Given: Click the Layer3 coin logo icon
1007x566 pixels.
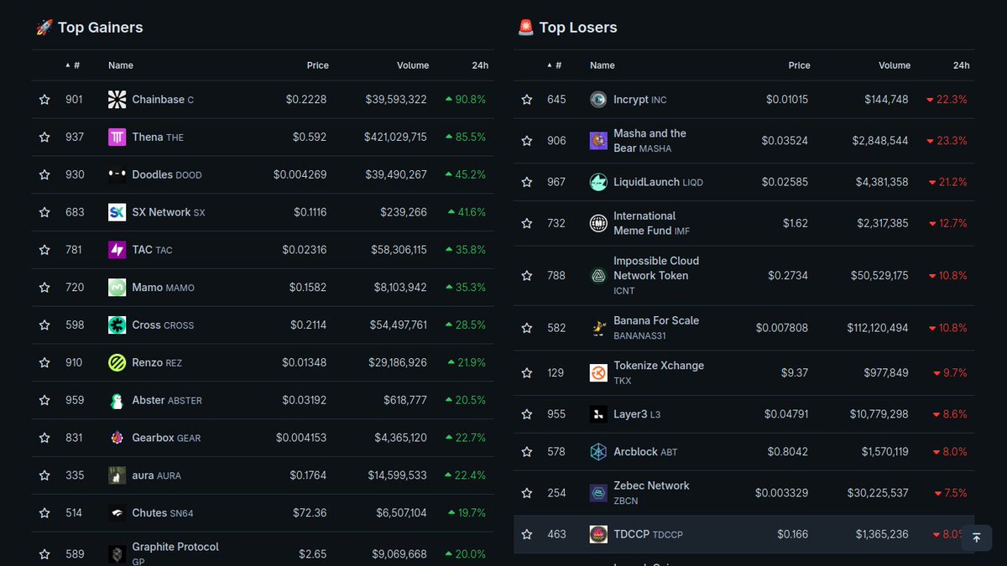Looking at the screenshot, I should click(598, 414).
